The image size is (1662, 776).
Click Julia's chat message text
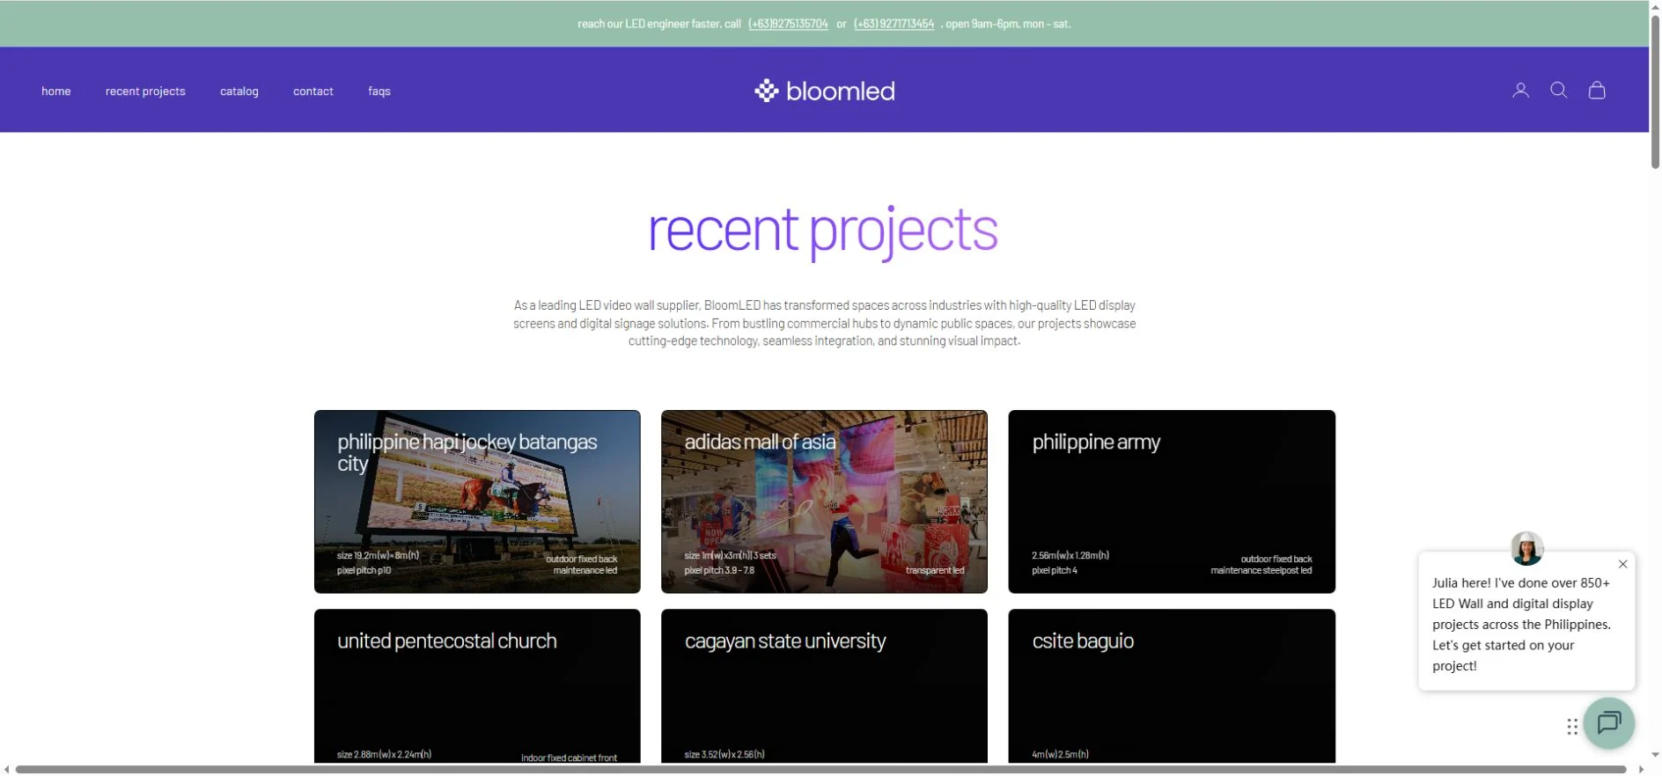[x=1521, y=625]
